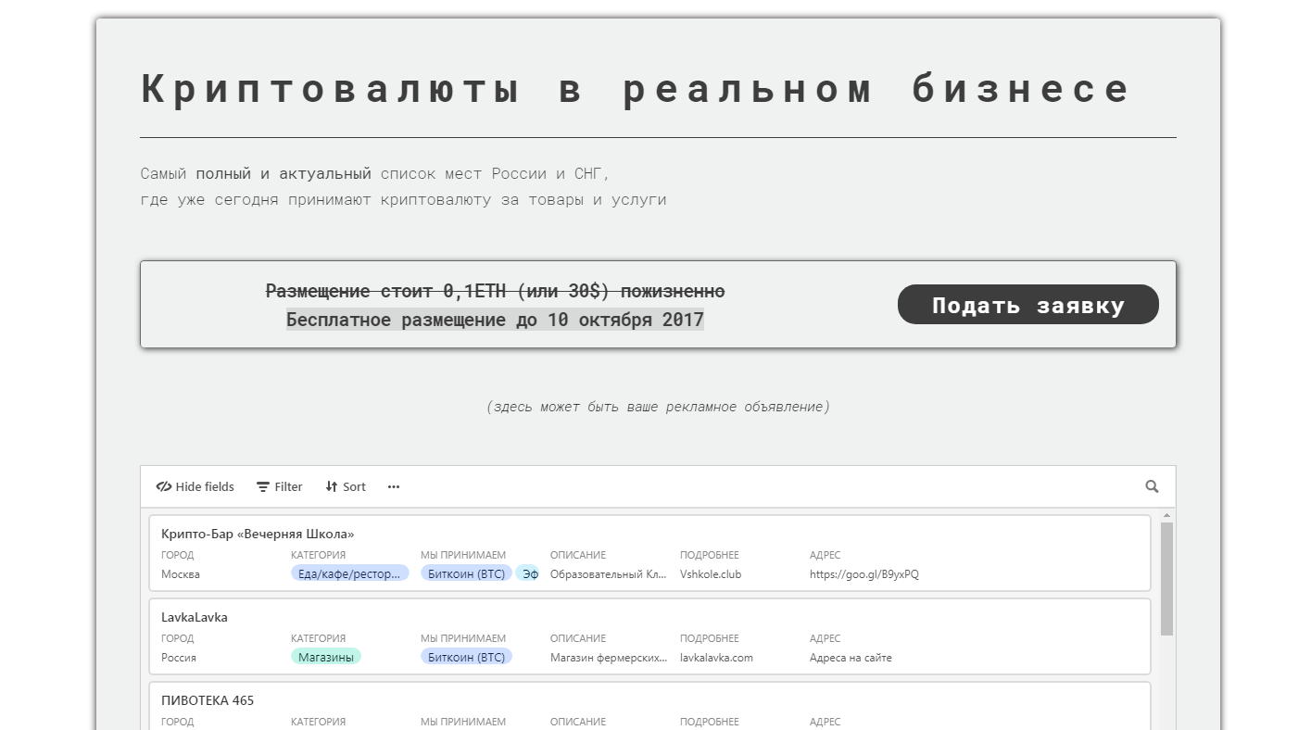Click the overflow menu (three dots) icon
The image size is (1311, 730).
pyautogui.click(x=393, y=486)
